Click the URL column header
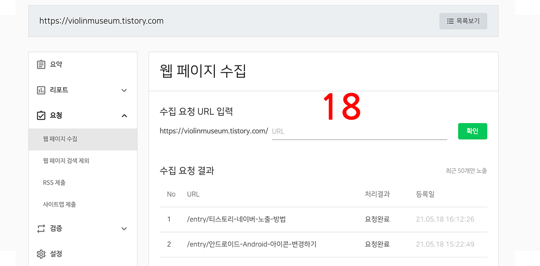The height and width of the screenshot is (266, 540). (x=193, y=194)
